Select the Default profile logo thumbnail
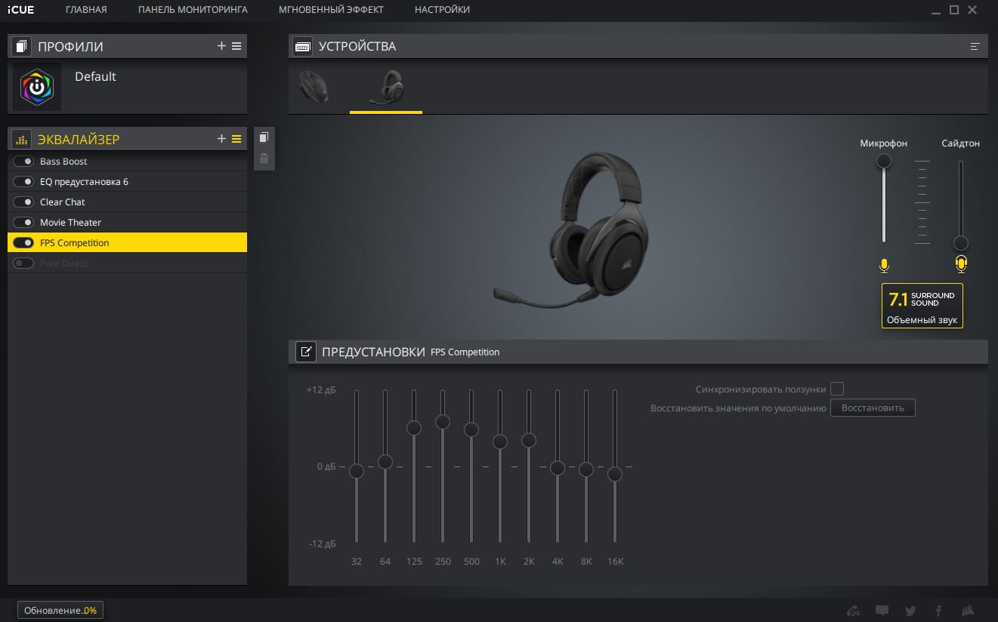The width and height of the screenshot is (998, 622). 37,87
